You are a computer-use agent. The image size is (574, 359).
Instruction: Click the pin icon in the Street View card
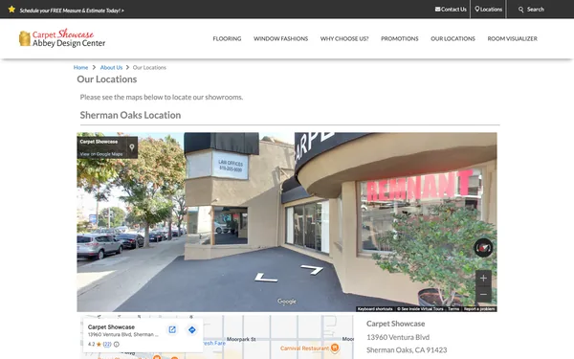pos(132,147)
